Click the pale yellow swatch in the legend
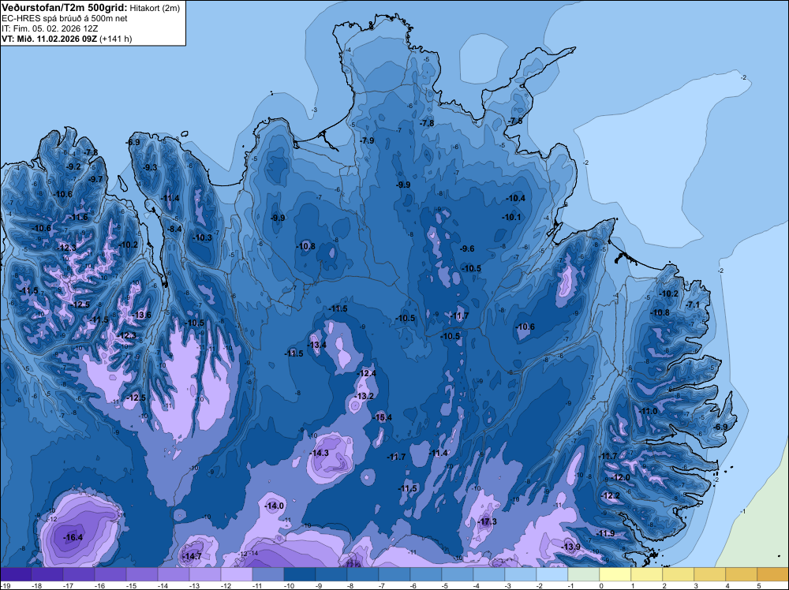The width and height of the screenshot is (789, 590). tap(615, 574)
